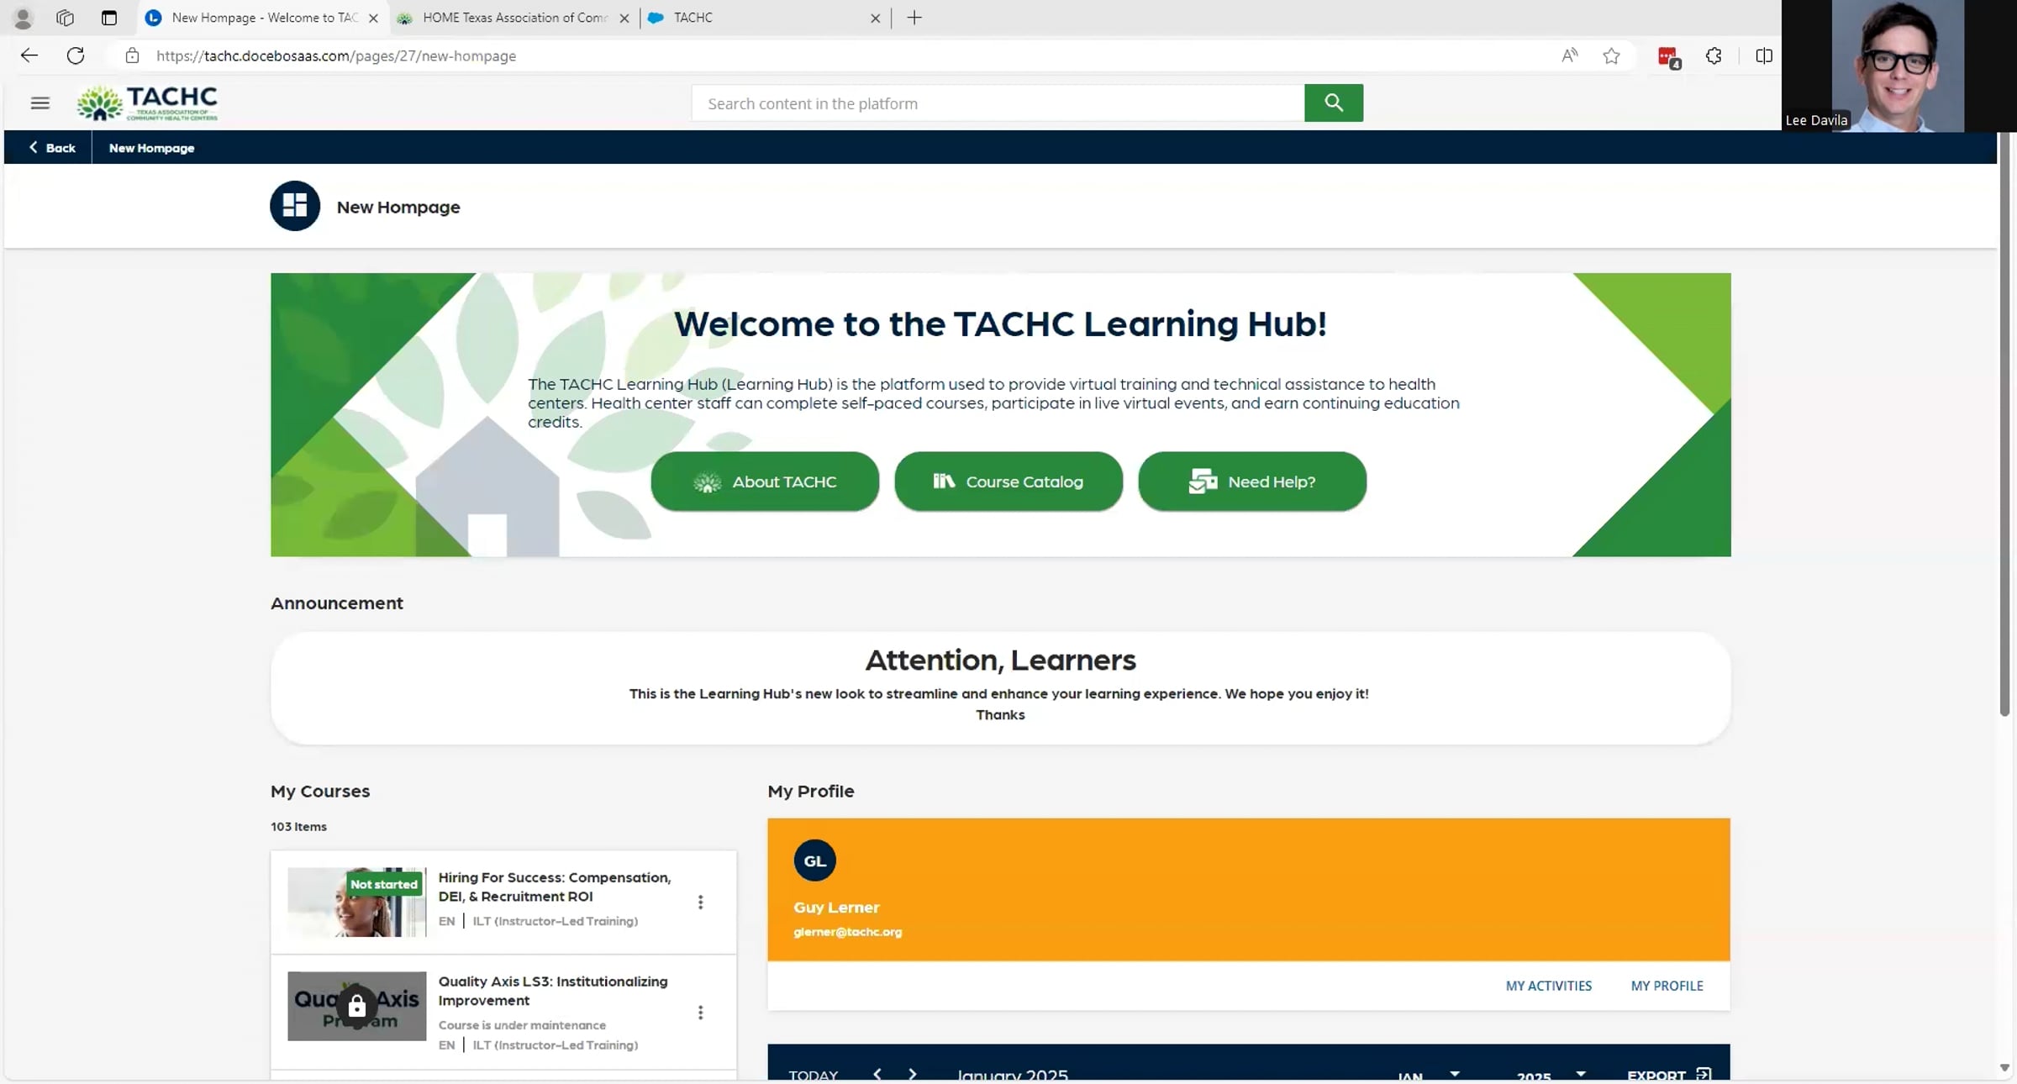Screen dimensions: 2017x1084
Task: Open the Learning Hub search icon
Action: tap(1332, 103)
